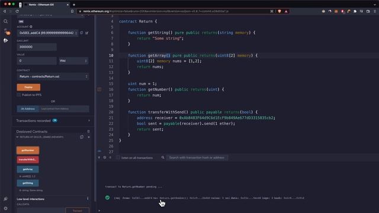Click the browser back button

5,11
